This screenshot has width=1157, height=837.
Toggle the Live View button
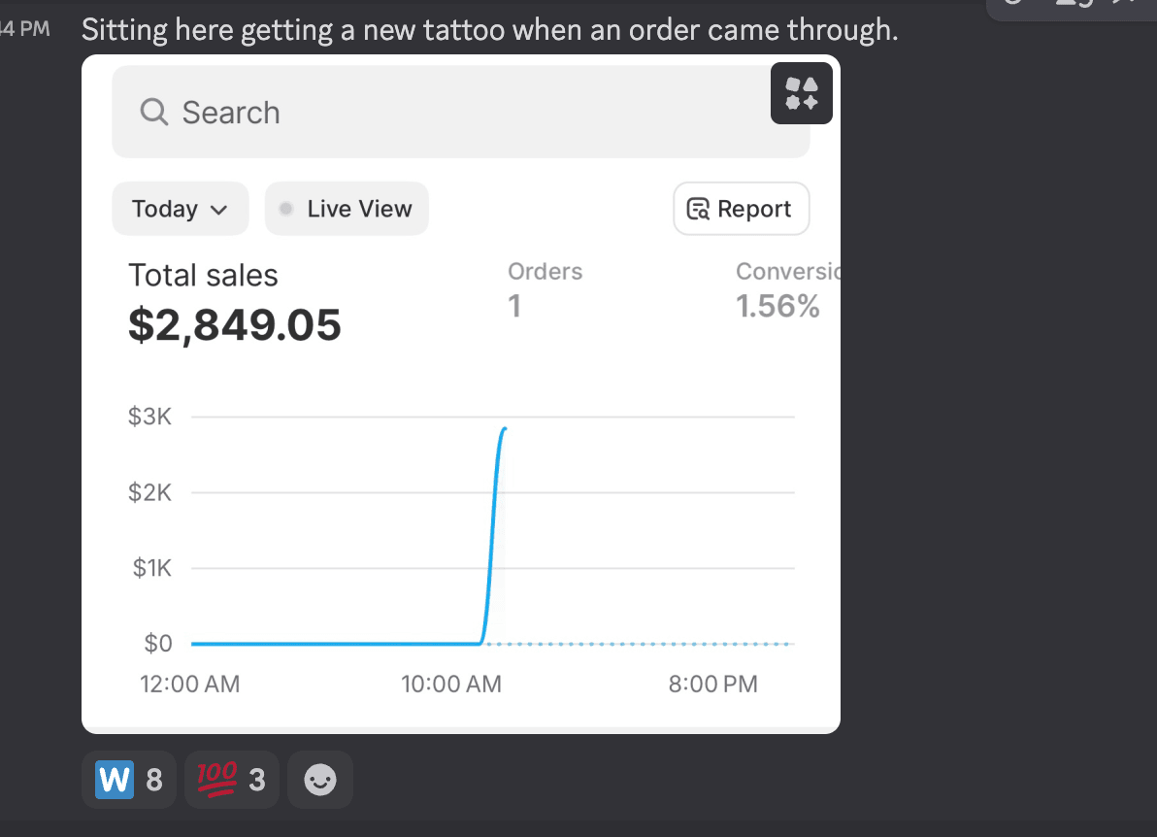pyautogui.click(x=347, y=209)
